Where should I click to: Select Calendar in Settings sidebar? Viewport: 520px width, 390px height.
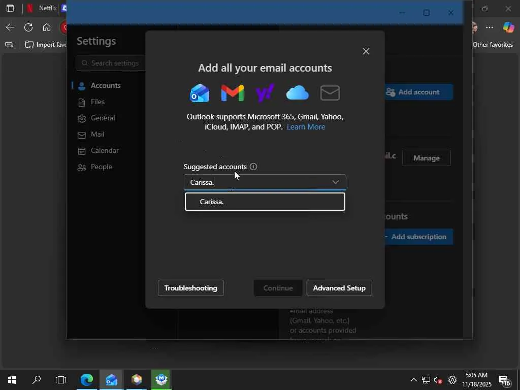pyautogui.click(x=105, y=150)
